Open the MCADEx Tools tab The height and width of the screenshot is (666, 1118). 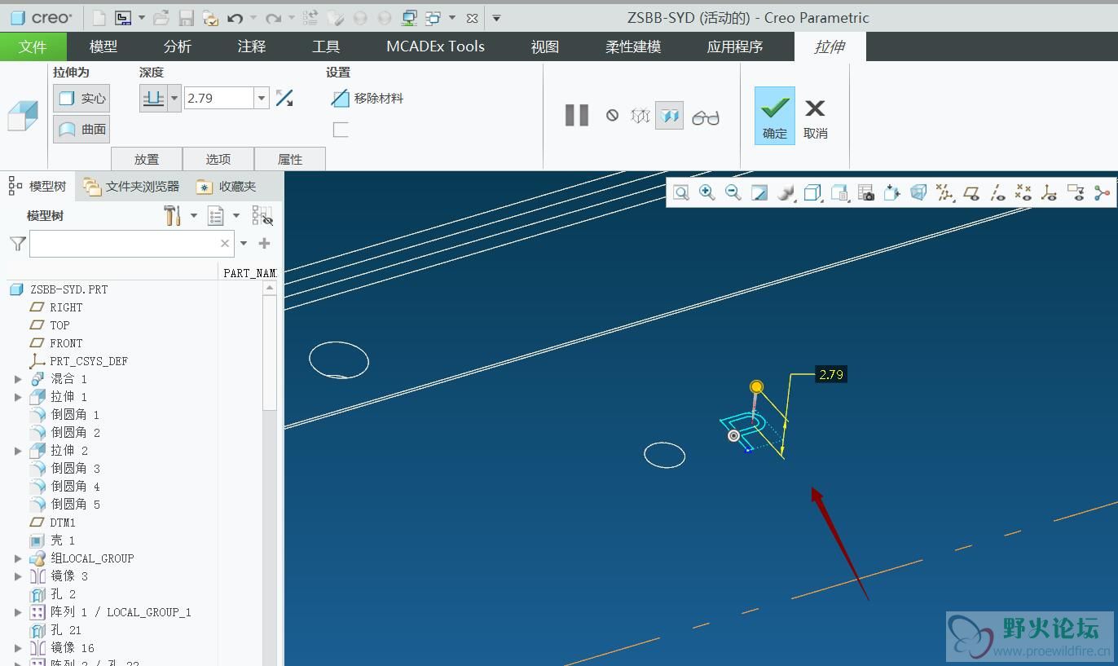435,46
